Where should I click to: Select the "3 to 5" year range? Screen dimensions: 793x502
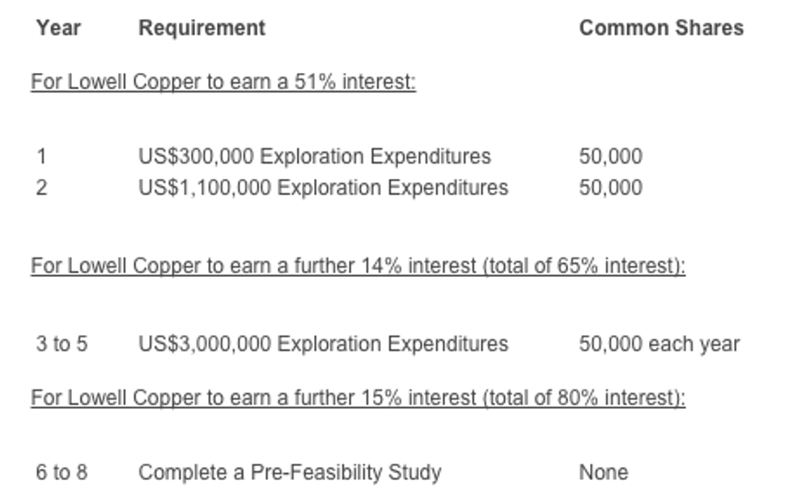tap(61, 344)
